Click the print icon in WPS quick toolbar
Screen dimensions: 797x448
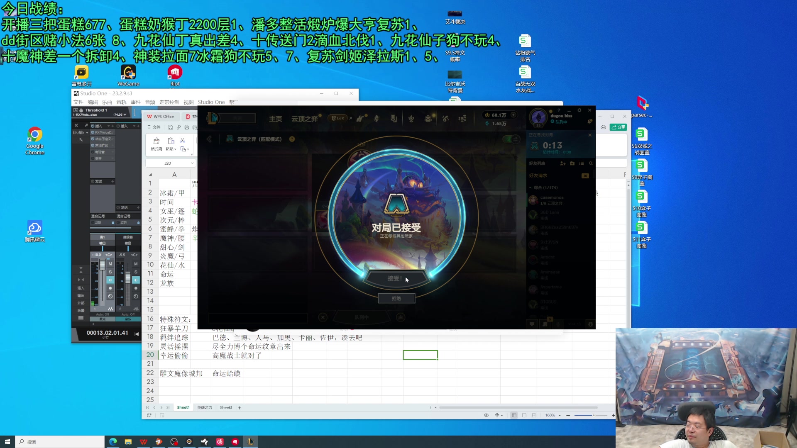pos(187,127)
